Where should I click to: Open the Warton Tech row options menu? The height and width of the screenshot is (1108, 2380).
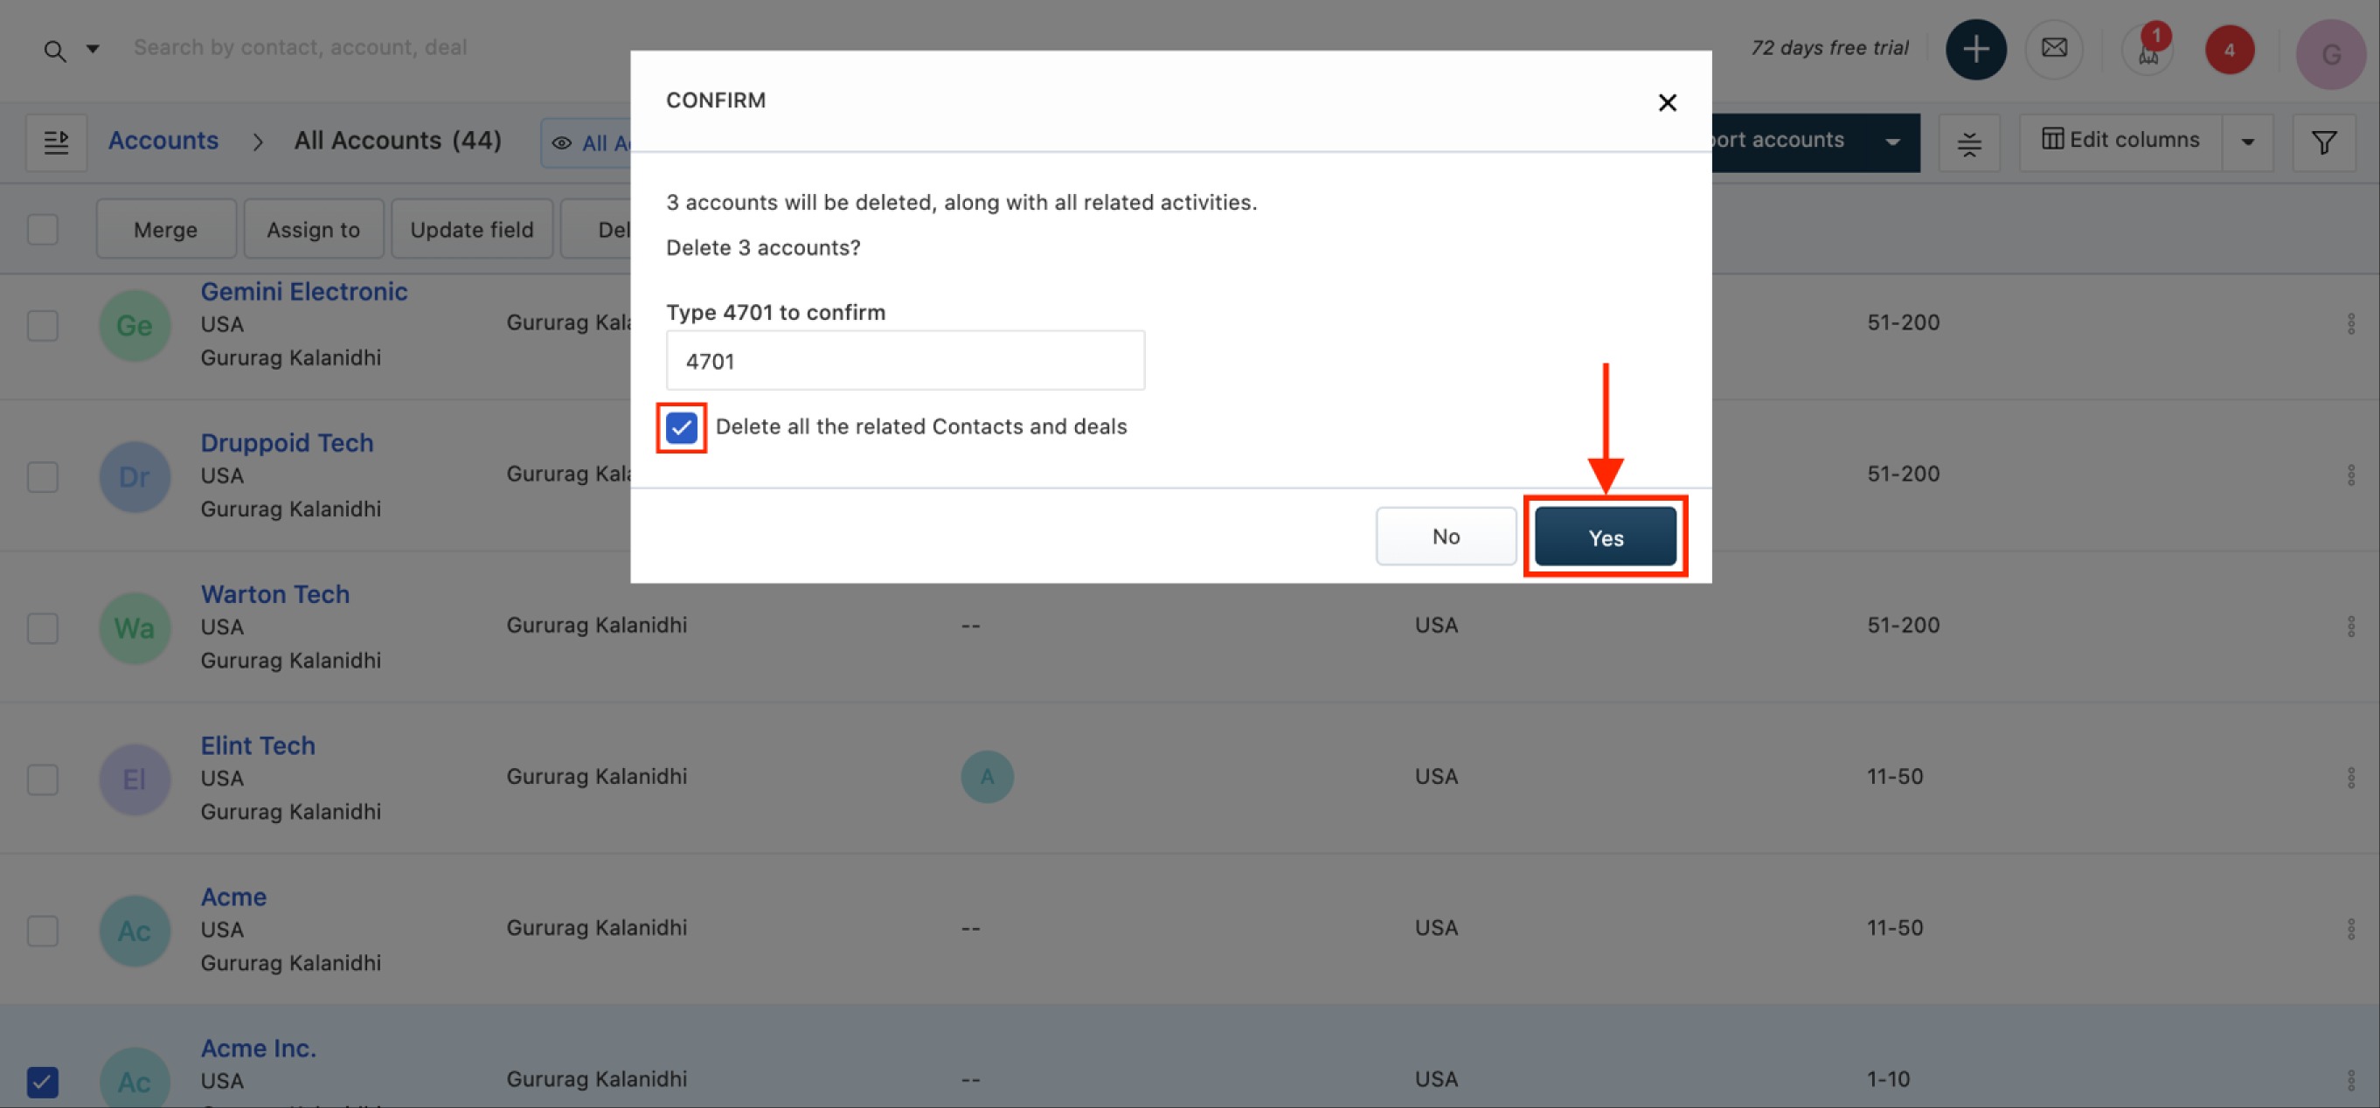[2349, 626]
